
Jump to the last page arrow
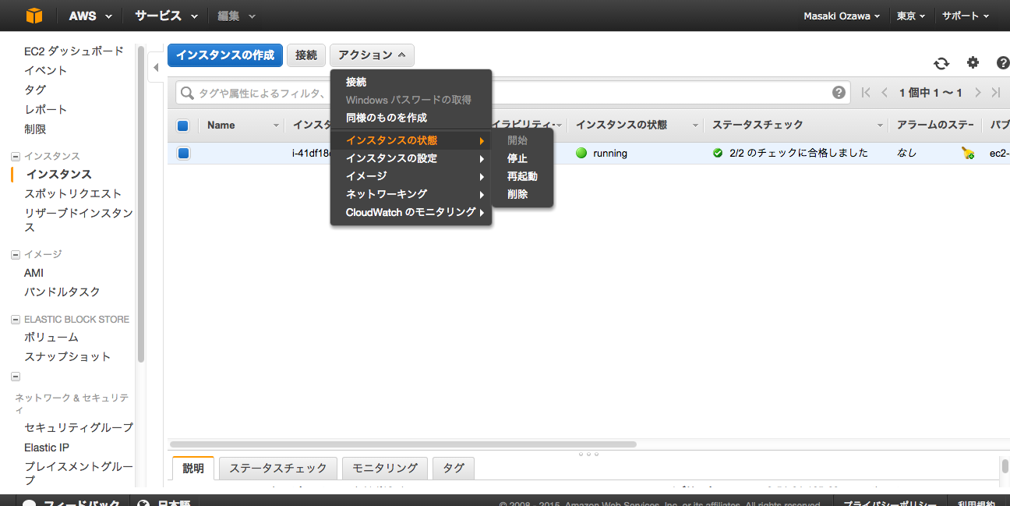[996, 93]
